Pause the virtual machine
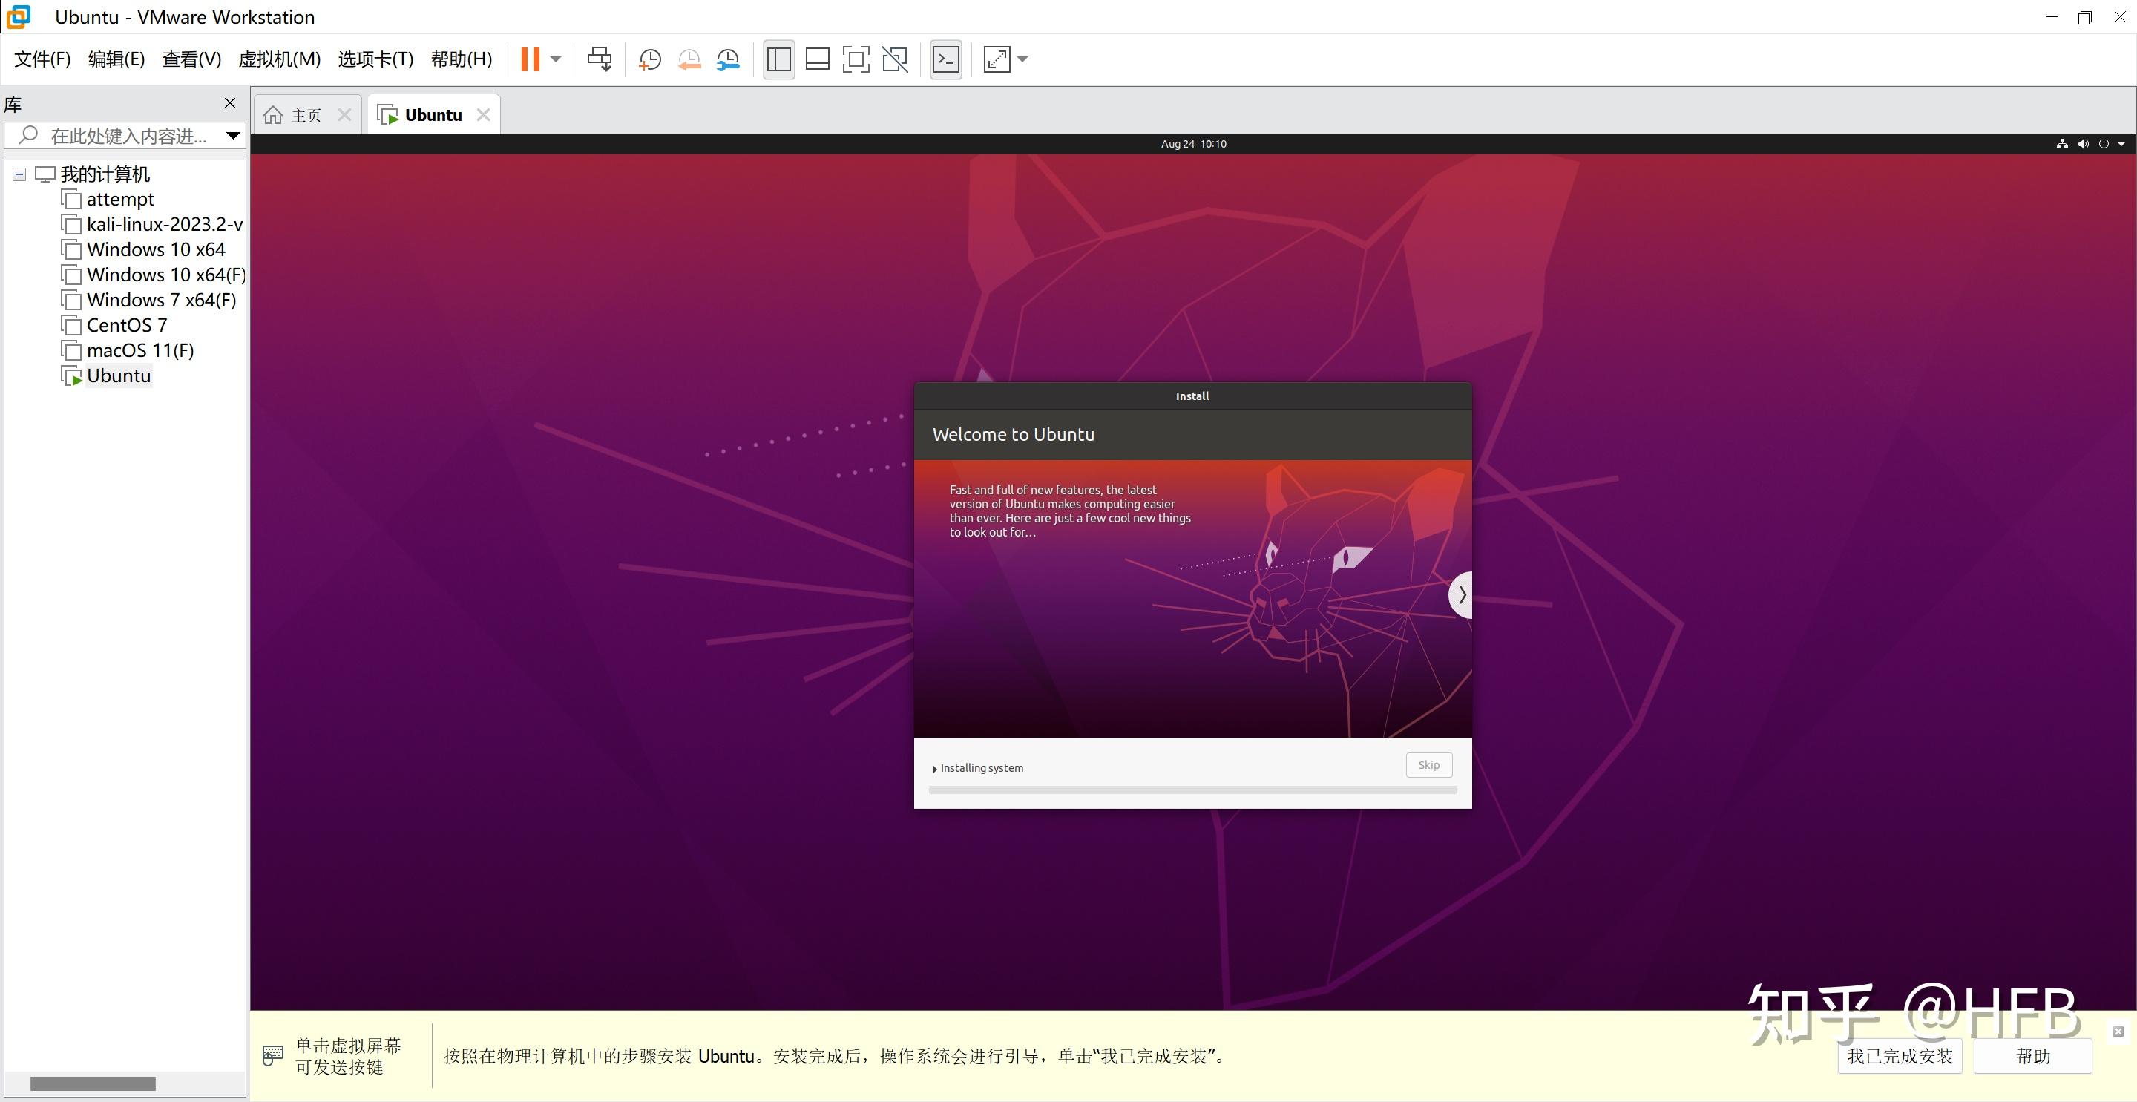The image size is (2137, 1102). pyautogui.click(x=530, y=59)
